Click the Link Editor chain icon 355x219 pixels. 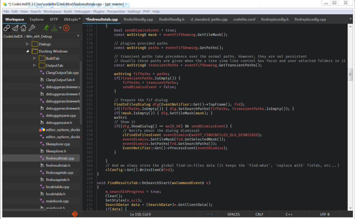(6, 28)
